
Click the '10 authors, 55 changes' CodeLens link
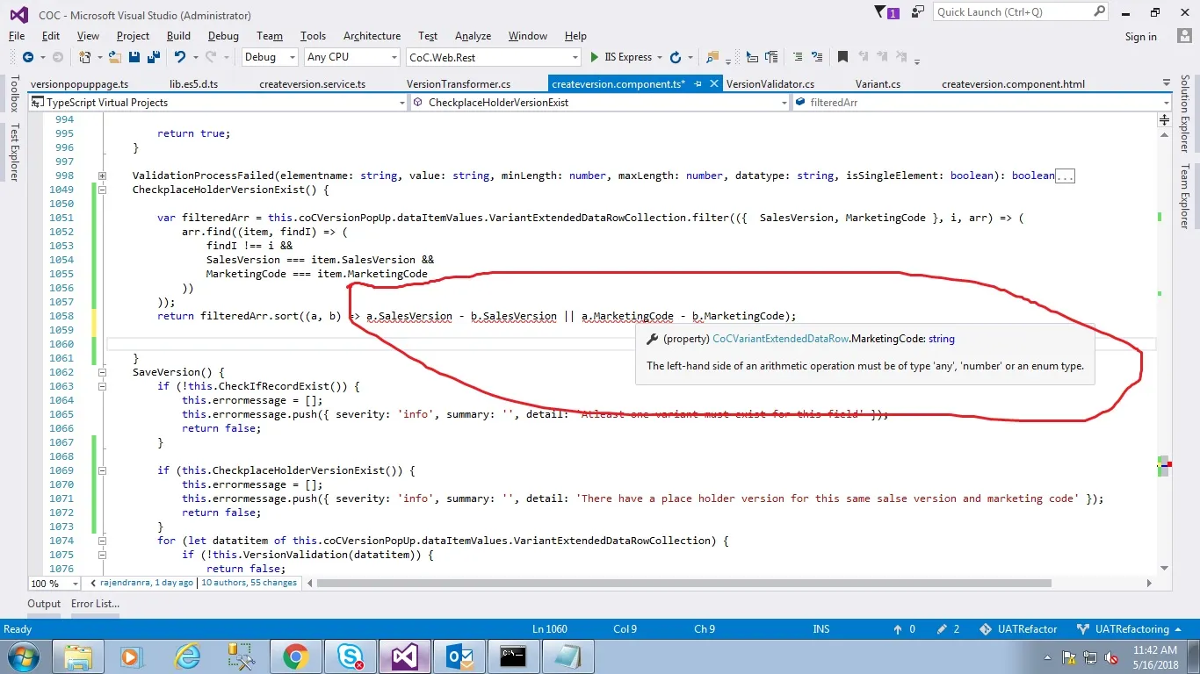click(249, 582)
